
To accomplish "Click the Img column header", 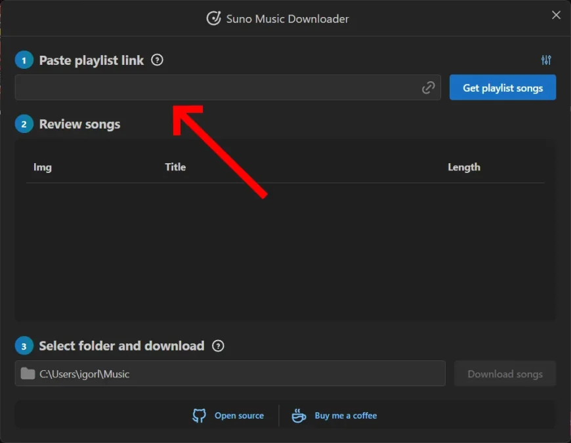I will click(x=43, y=167).
